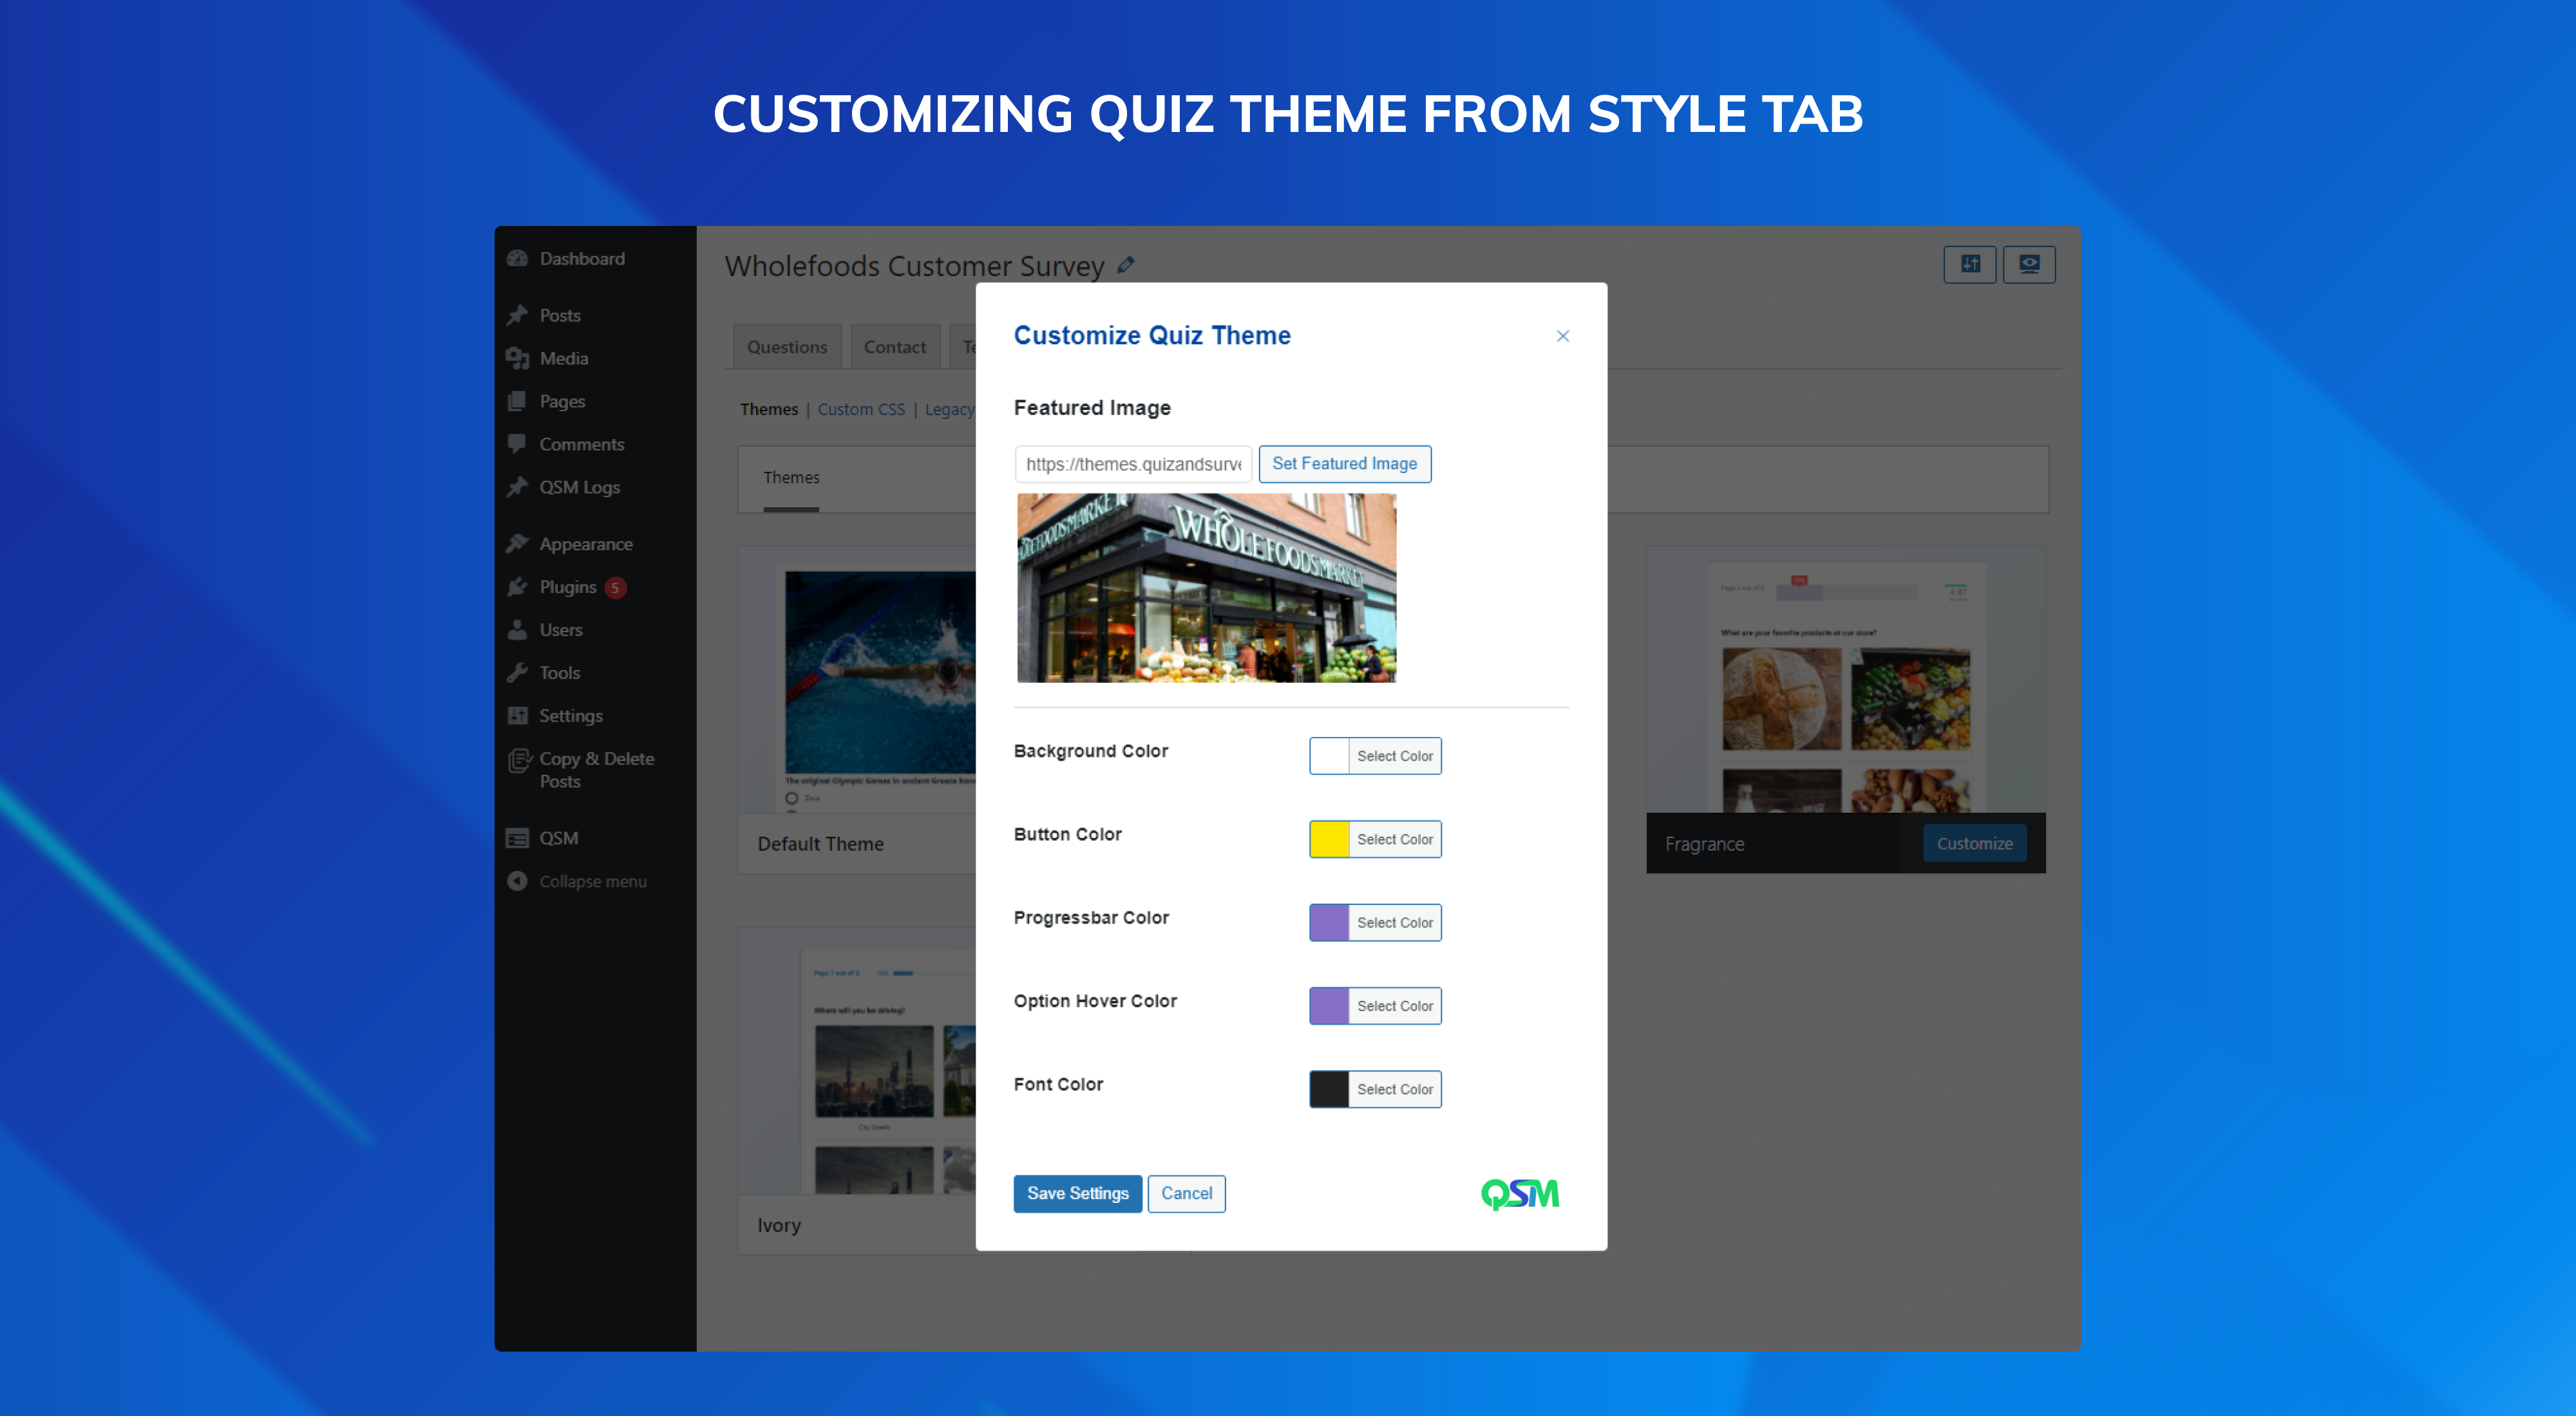The image size is (2576, 1416).
Task: Click the quiz settings icon button at top right
Action: pyautogui.click(x=1970, y=265)
